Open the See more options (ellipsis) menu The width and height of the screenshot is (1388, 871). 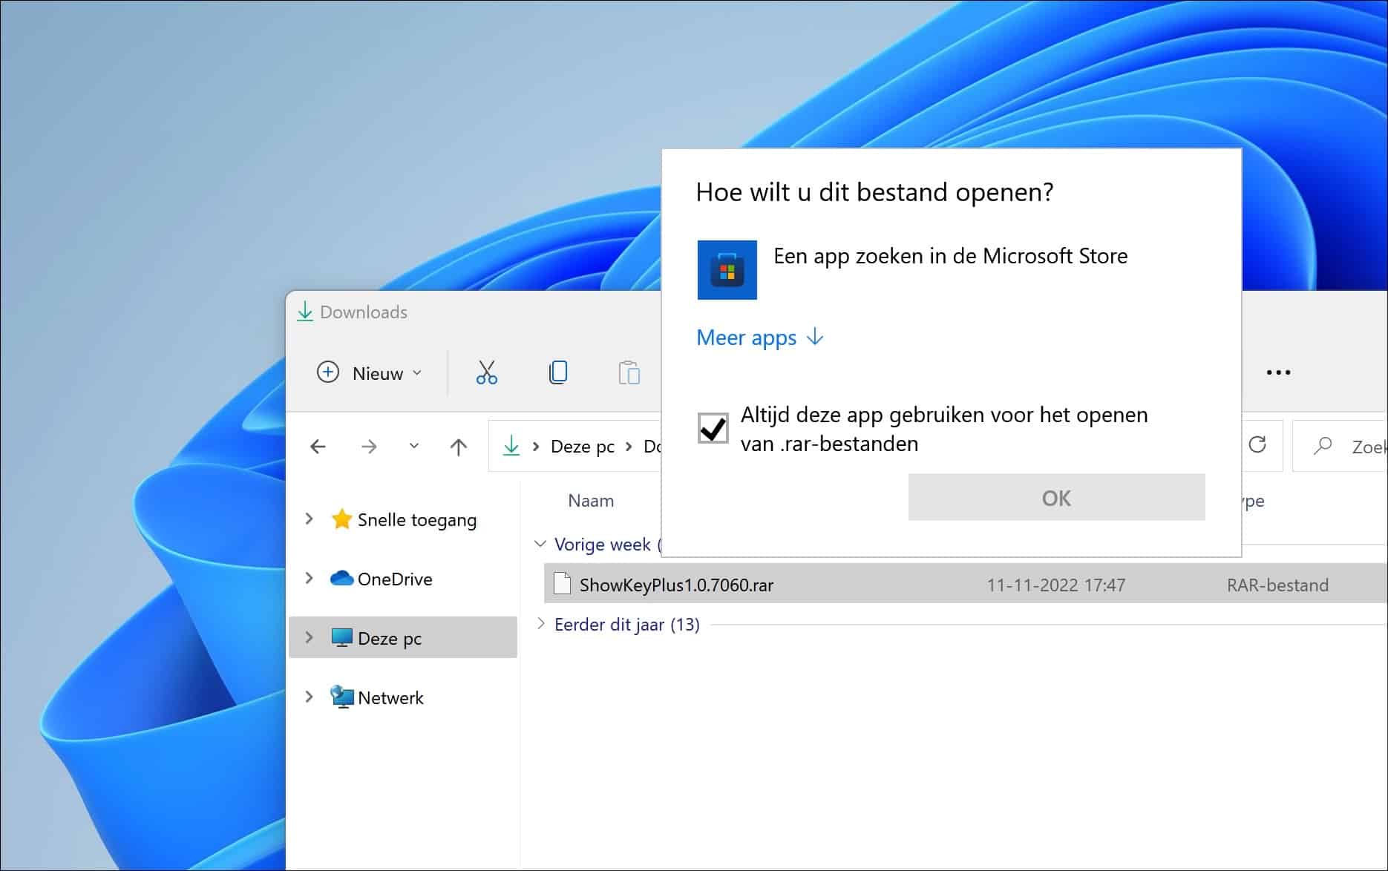click(1278, 372)
